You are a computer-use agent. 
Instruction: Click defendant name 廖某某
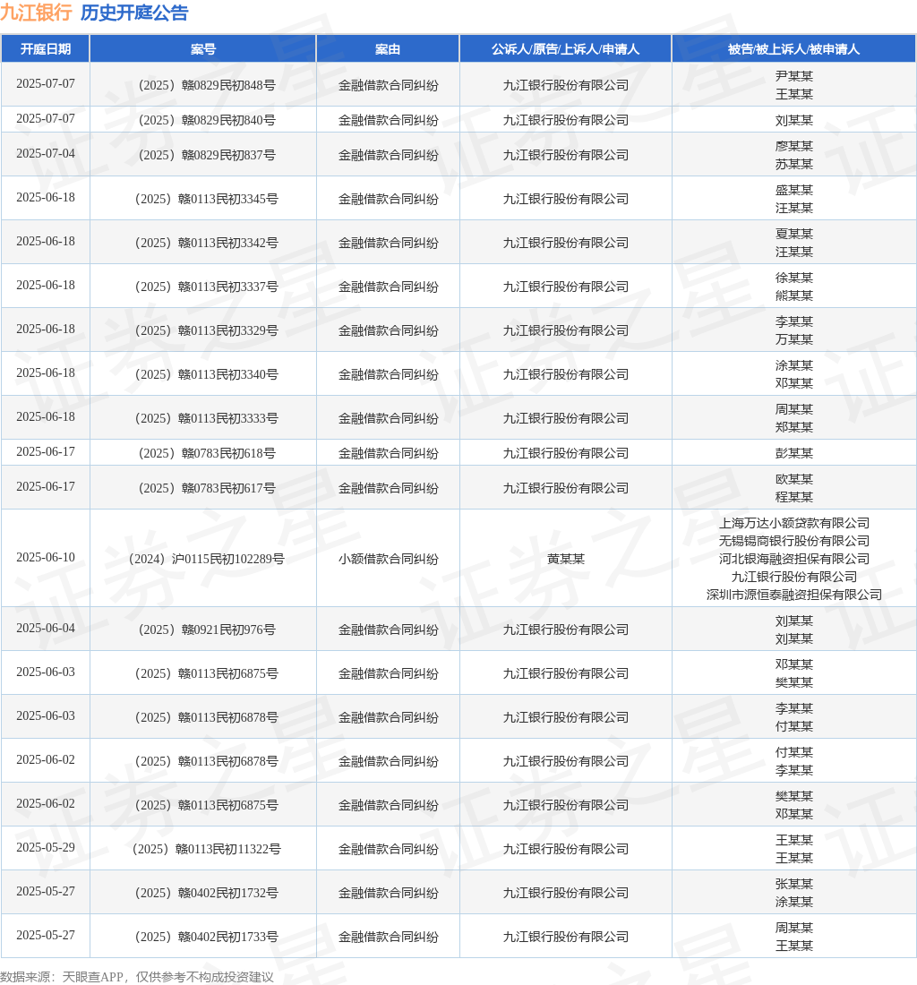(x=794, y=146)
